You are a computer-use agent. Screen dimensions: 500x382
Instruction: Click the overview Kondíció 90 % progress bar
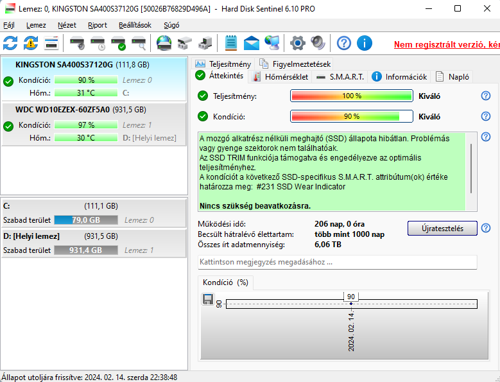[x=352, y=116]
